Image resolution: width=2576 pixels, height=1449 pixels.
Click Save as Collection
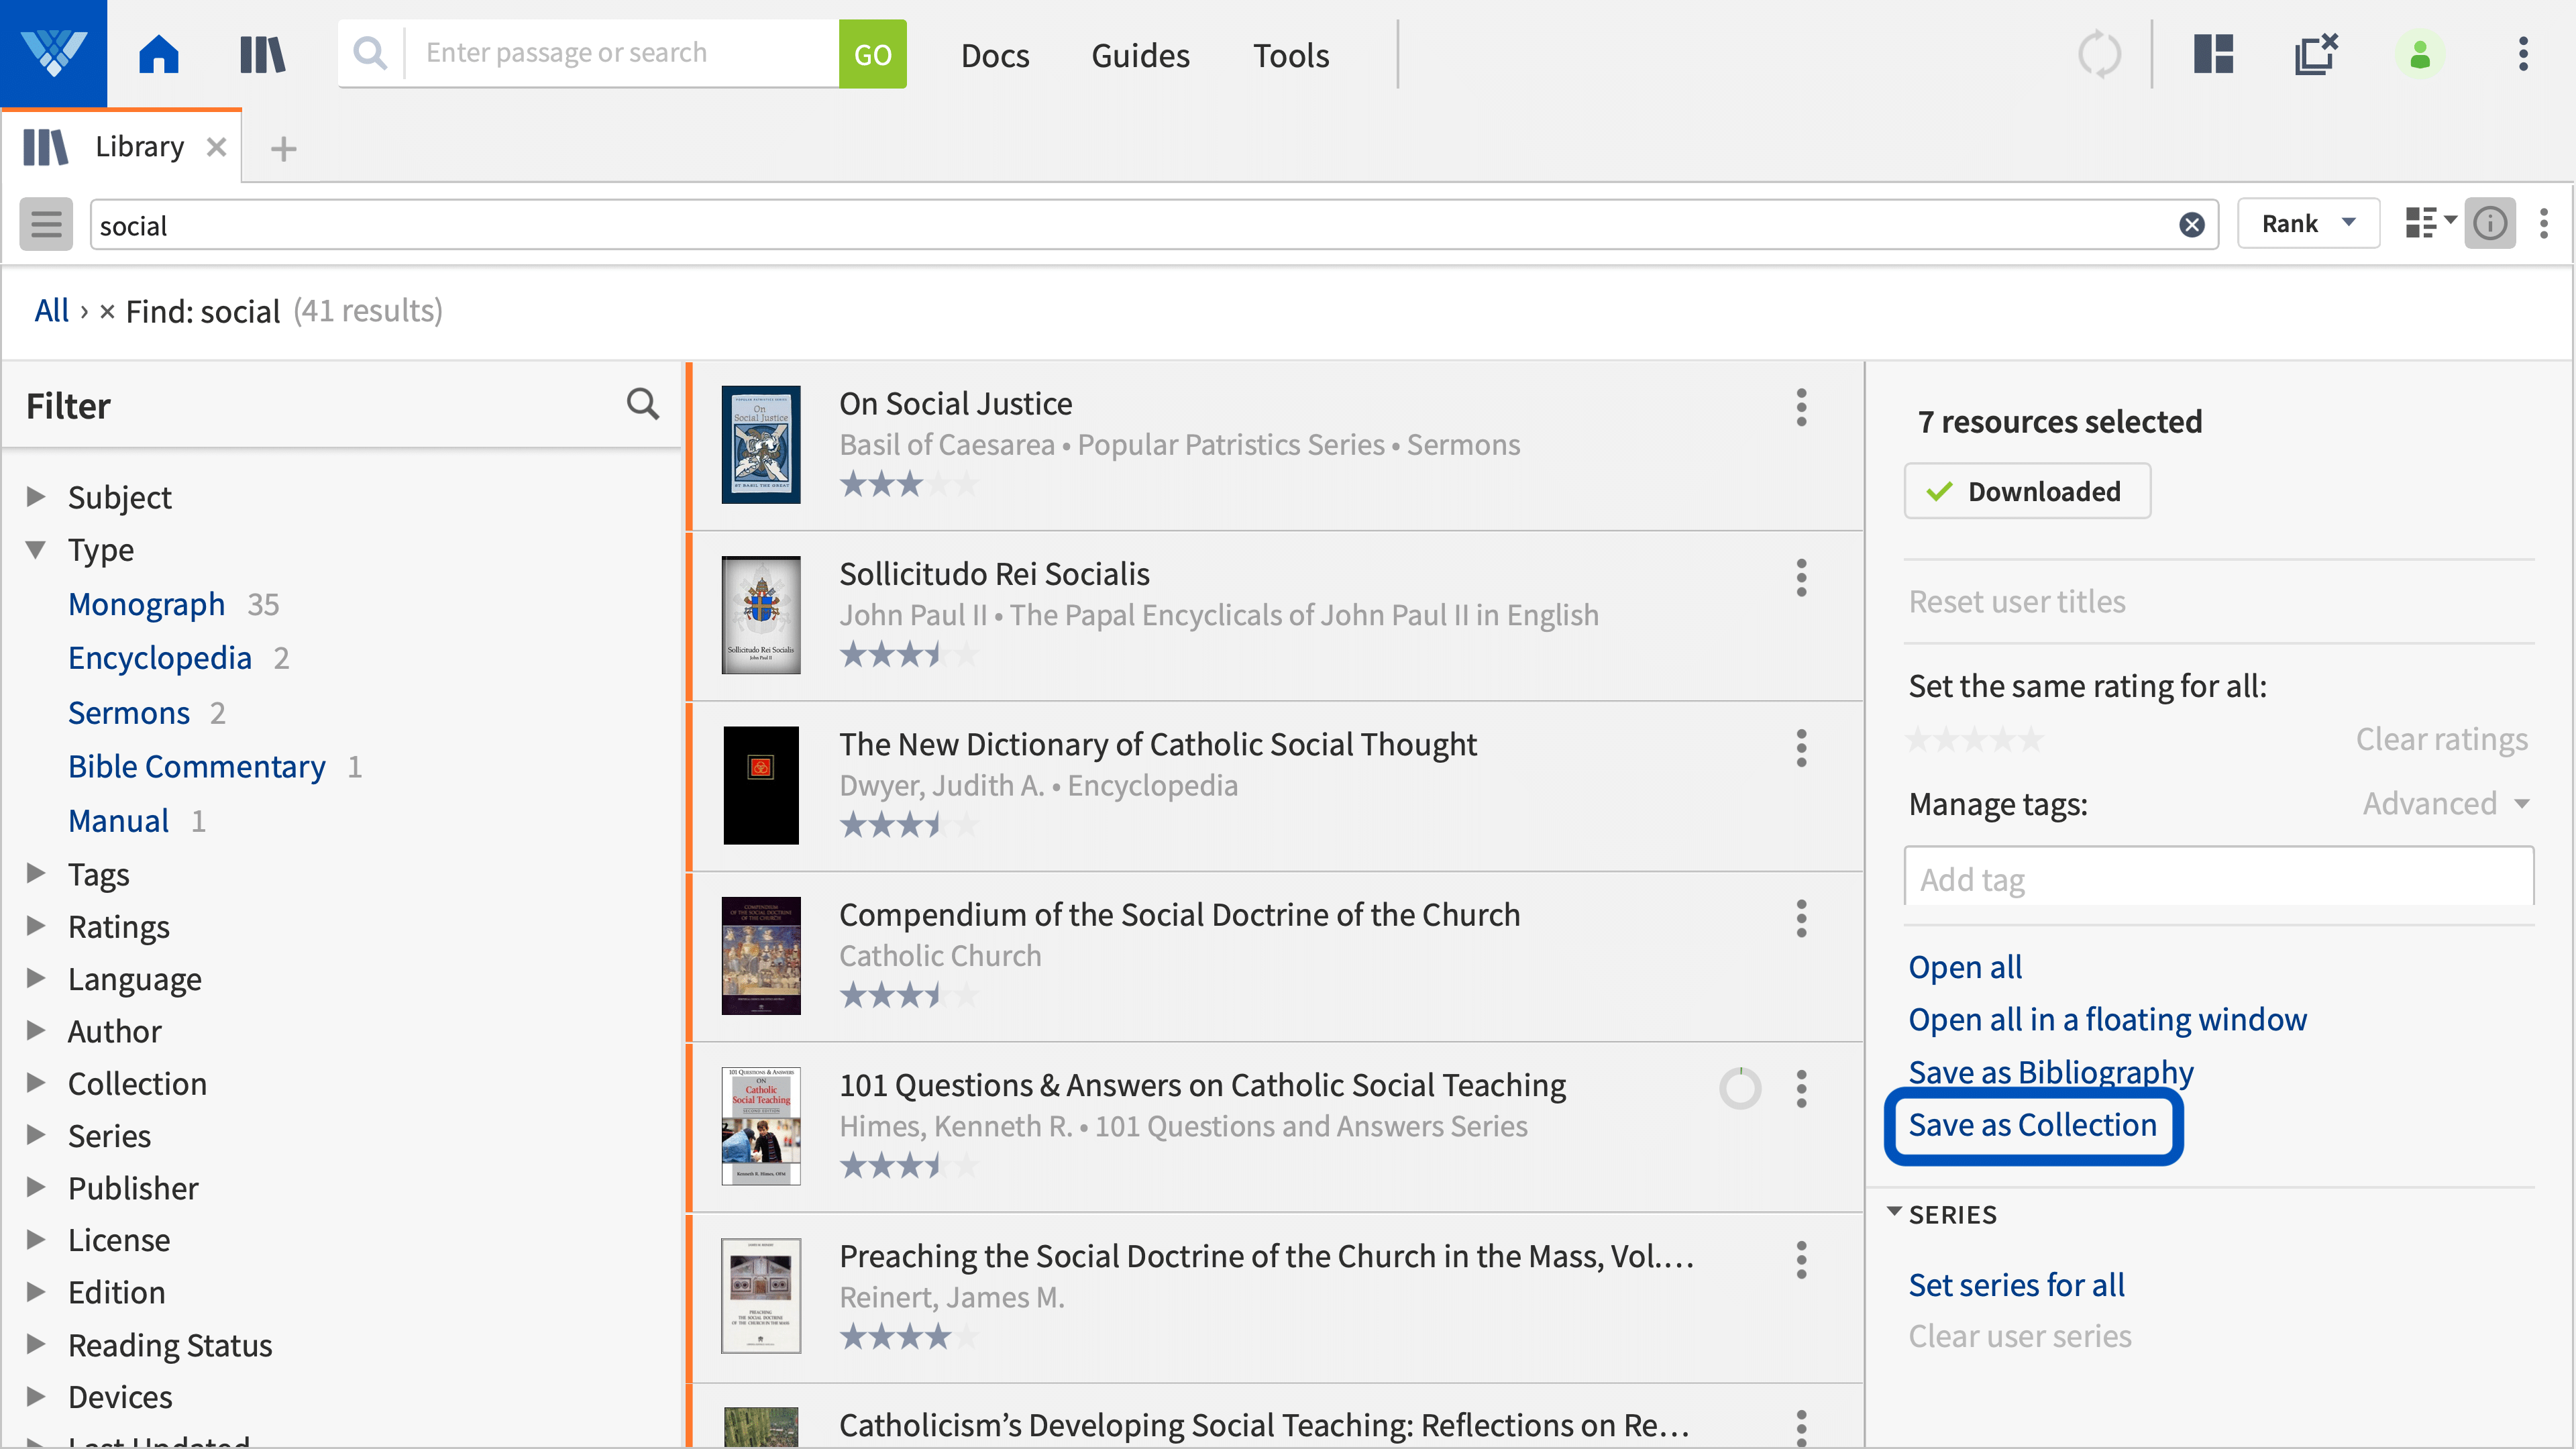pyautogui.click(x=2033, y=1125)
